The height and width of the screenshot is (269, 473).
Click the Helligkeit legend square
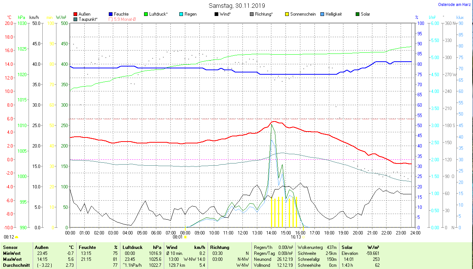pyautogui.click(x=322, y=14)
